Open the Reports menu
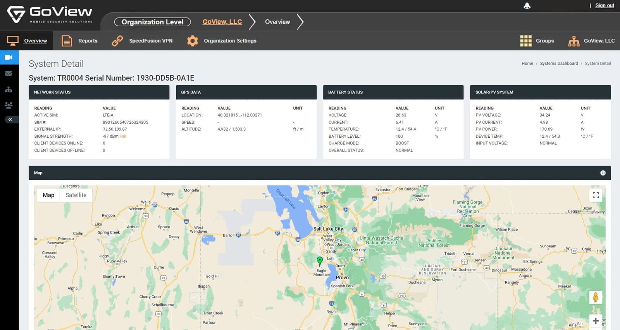The height and width of the screenshot is (330, 620). coord(88,41)
